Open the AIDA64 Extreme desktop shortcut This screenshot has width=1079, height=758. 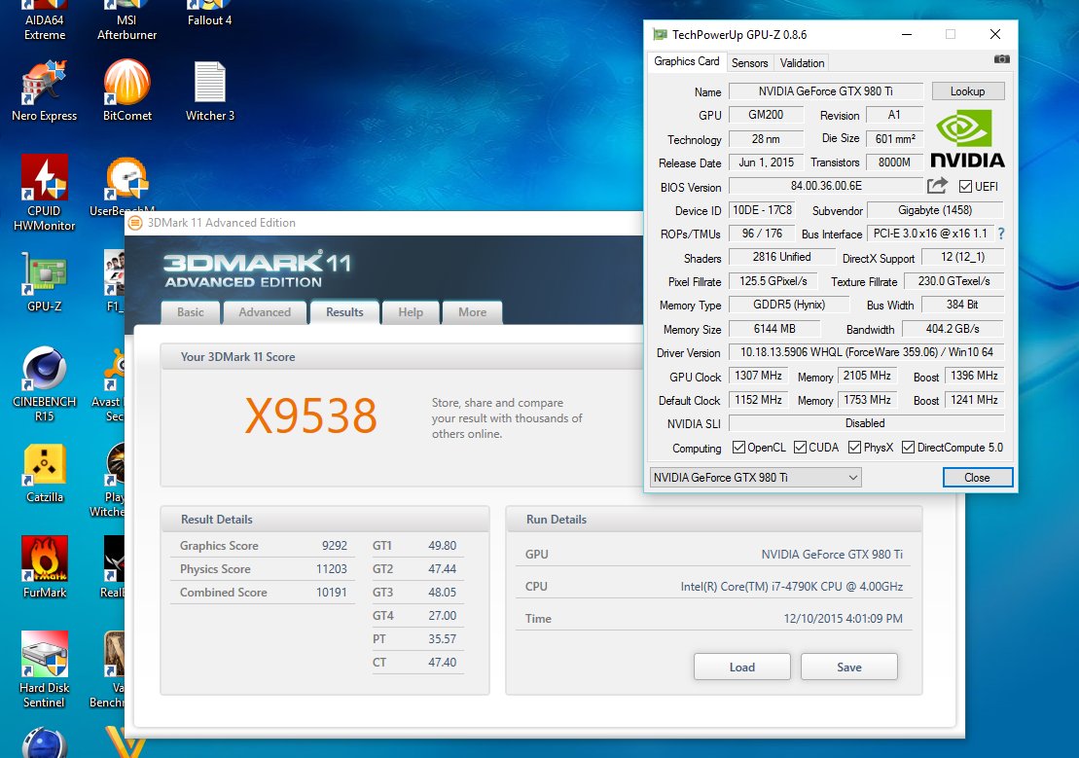tap(44, 20)
